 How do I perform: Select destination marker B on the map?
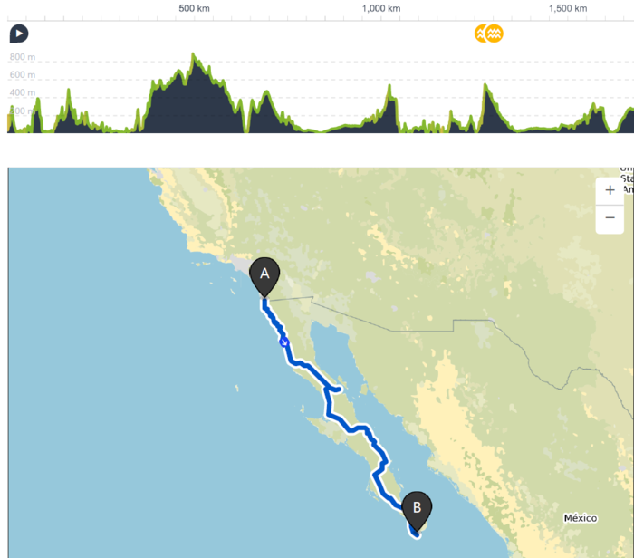pos(417,509)
